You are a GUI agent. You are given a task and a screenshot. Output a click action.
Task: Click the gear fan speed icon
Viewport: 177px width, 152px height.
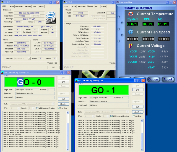pos(131,32)
